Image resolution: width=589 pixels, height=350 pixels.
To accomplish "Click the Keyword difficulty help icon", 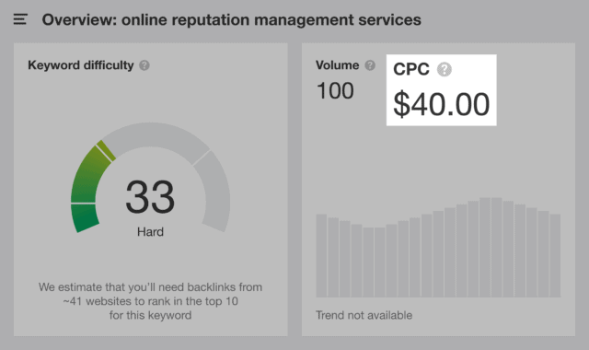I will (x=144, y=65).
